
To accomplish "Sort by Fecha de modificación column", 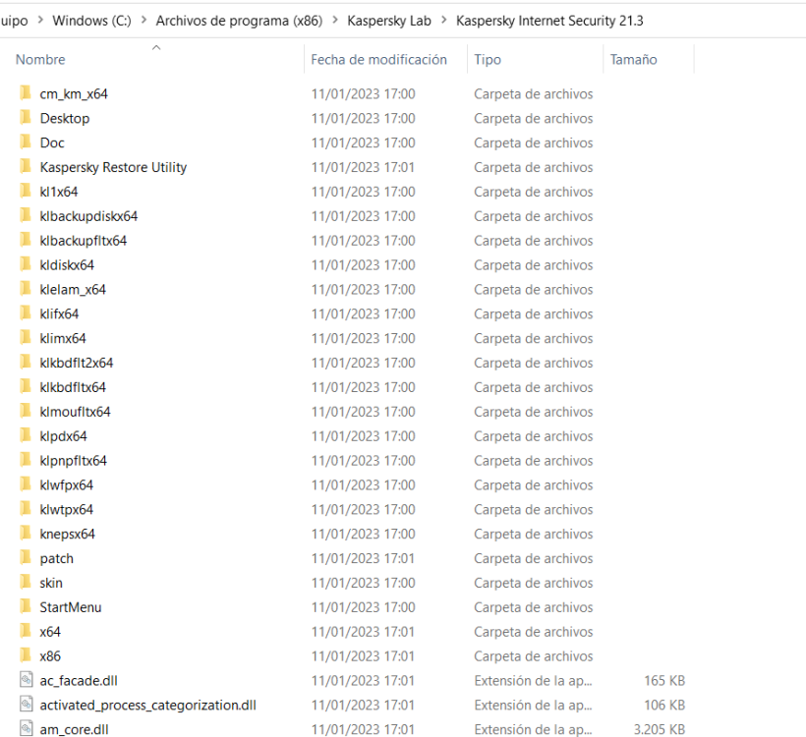I will point(378,60).
